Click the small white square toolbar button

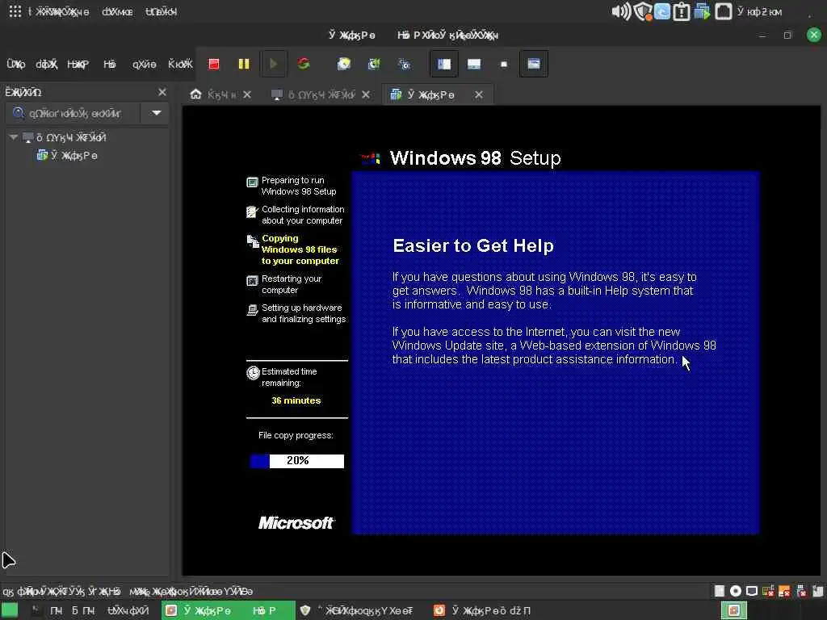[504, 64]
